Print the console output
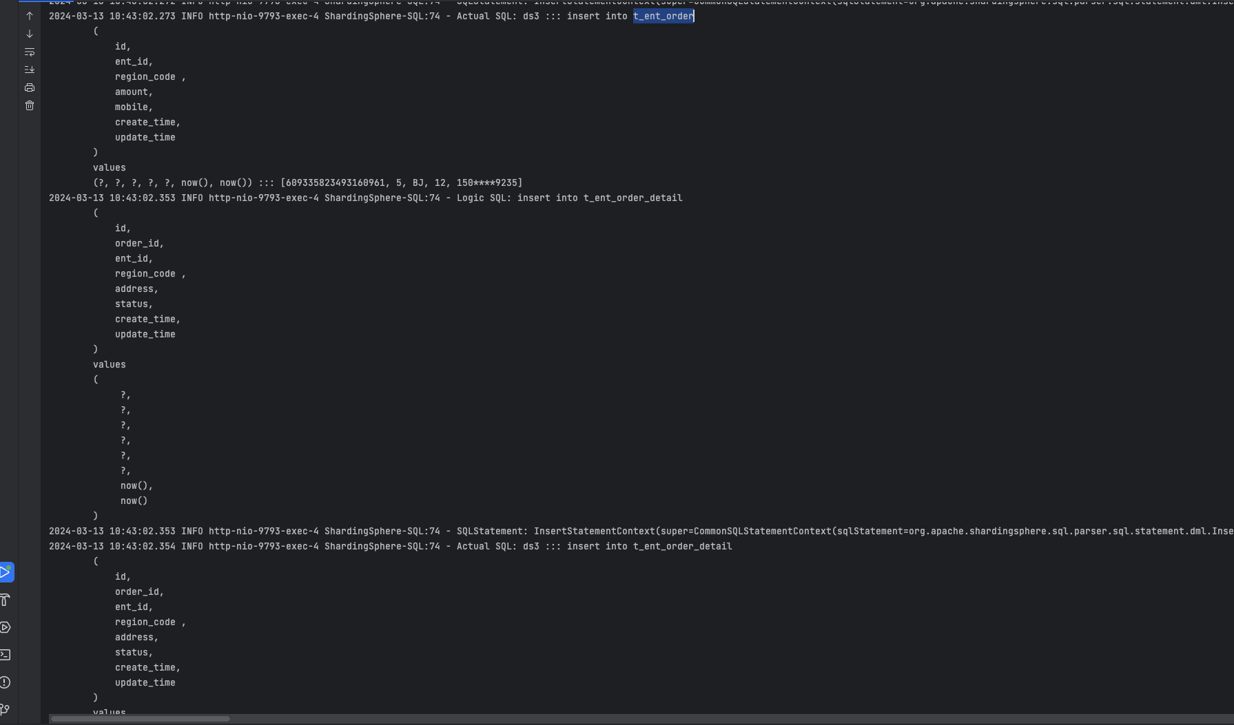 [30, 87]
